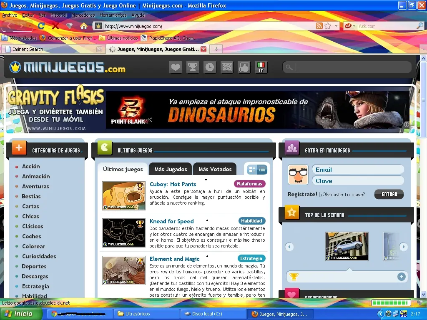Open the Acción category
The height and width of the screenshot is (320, 427).
coord(31,166)
